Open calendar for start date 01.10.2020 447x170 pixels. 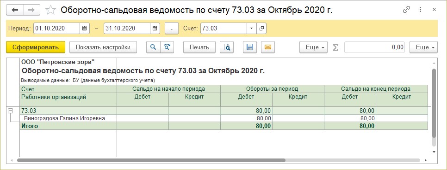84,29
